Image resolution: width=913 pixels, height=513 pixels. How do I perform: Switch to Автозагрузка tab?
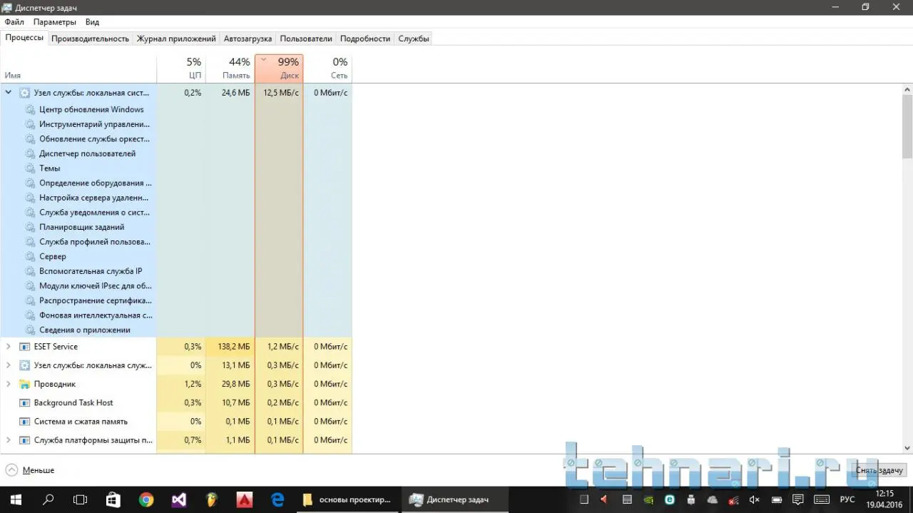coord(248,39)
